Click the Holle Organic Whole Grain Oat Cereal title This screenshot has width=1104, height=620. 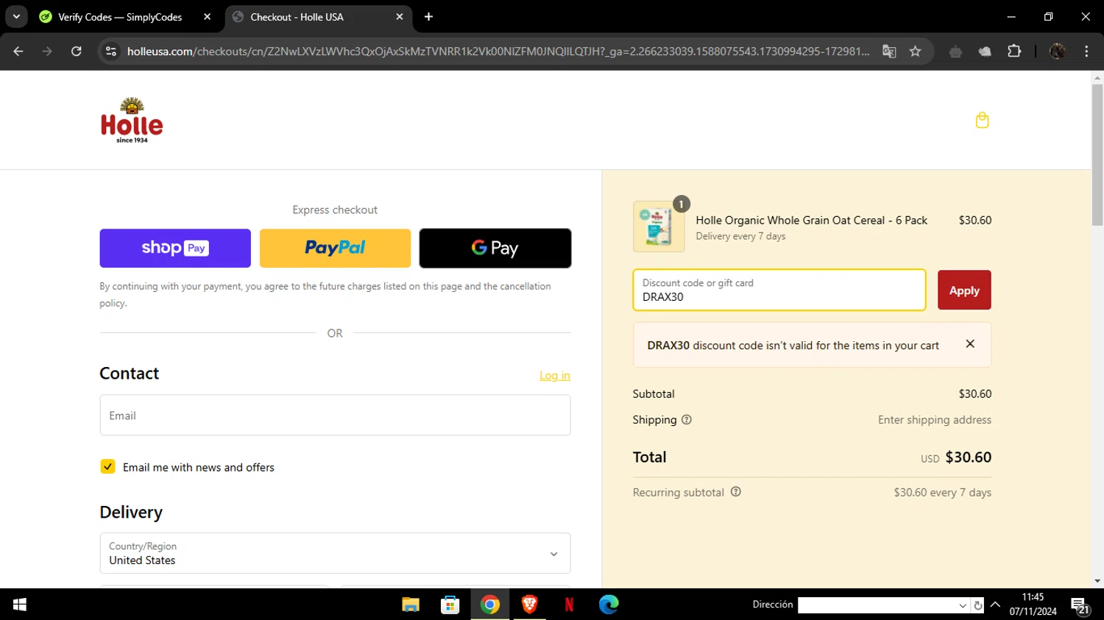point(812,220)
